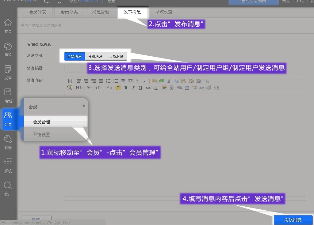This screenshot has height=225, width=314.
Task: Select 会员消息 message type
Action: pyautogui.click(x=116, y=57)
